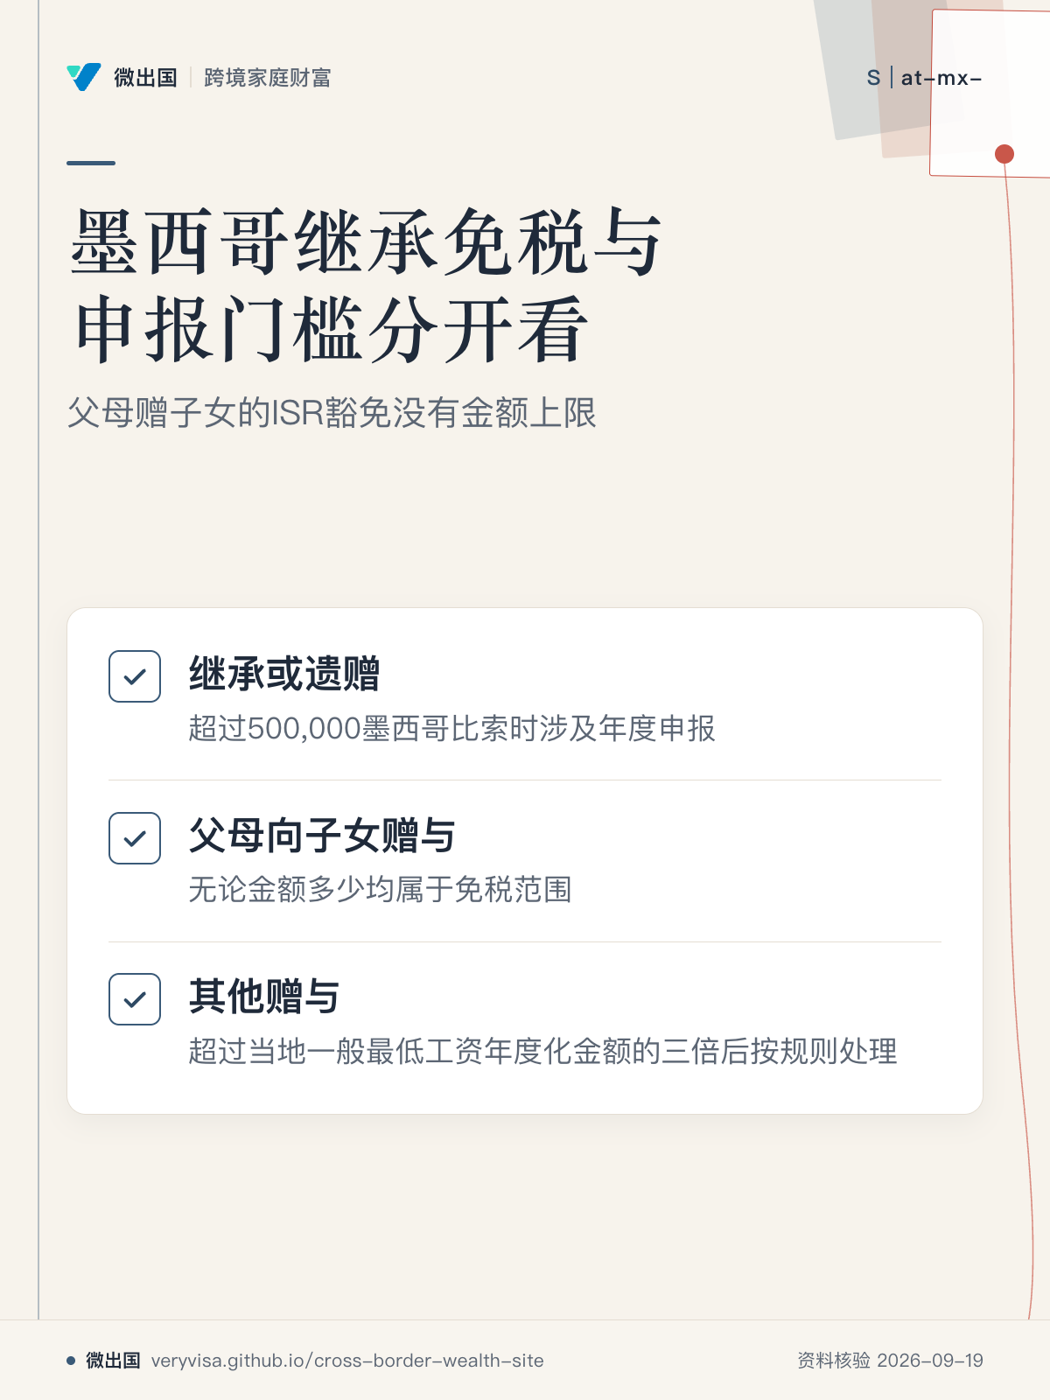This screenshot has height=1400, width=1050.
Task: Click the footer bullet dot icon
Action: pos(71,1361)
